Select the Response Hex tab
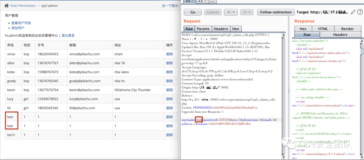 coord(303,29)
